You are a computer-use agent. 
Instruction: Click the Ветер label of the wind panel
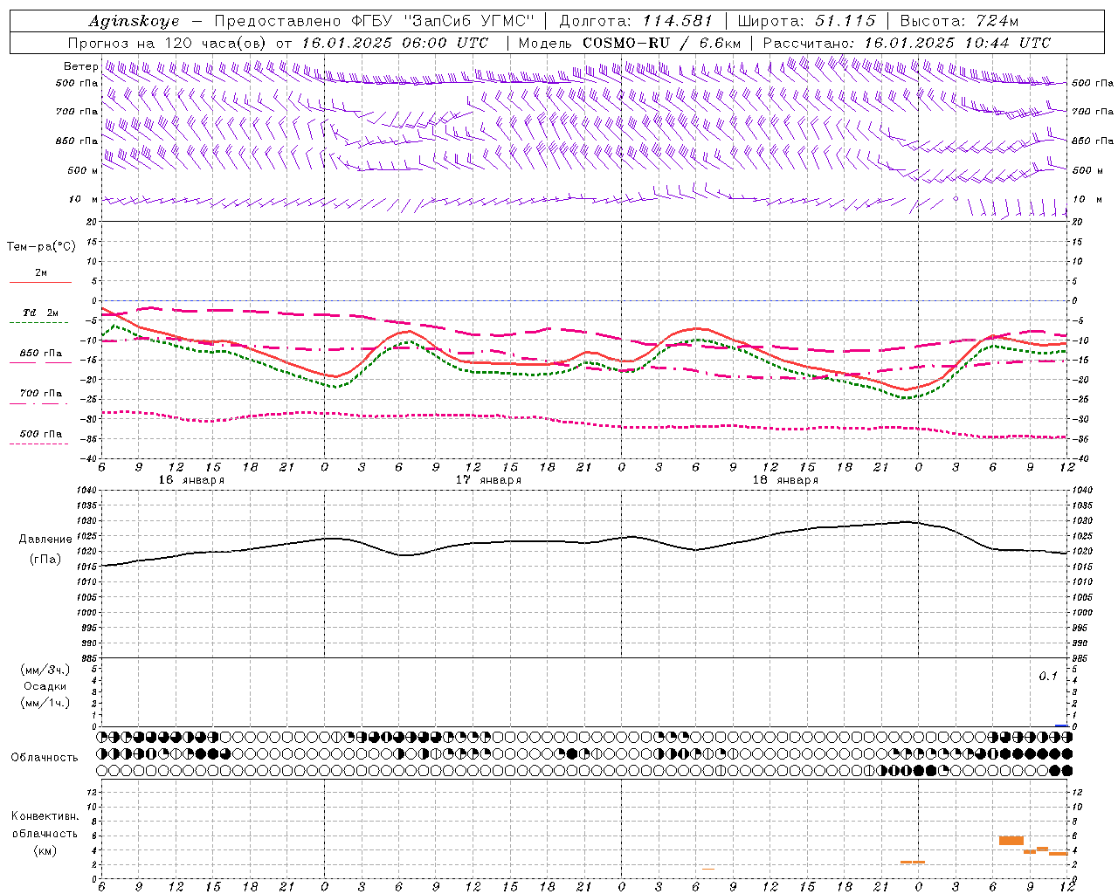coord(80,66)
